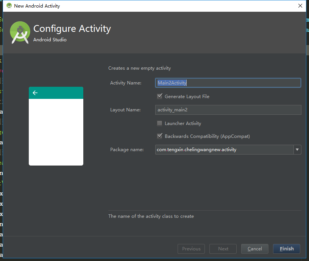Viewport: 309px width, 261px height.
Task: Click the Android Studio logo in header
Action: (x=20, y=32)
